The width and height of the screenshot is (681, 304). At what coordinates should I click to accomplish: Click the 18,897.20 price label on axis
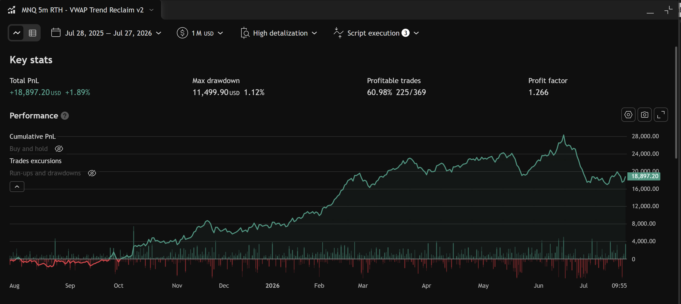click(644, 176)
